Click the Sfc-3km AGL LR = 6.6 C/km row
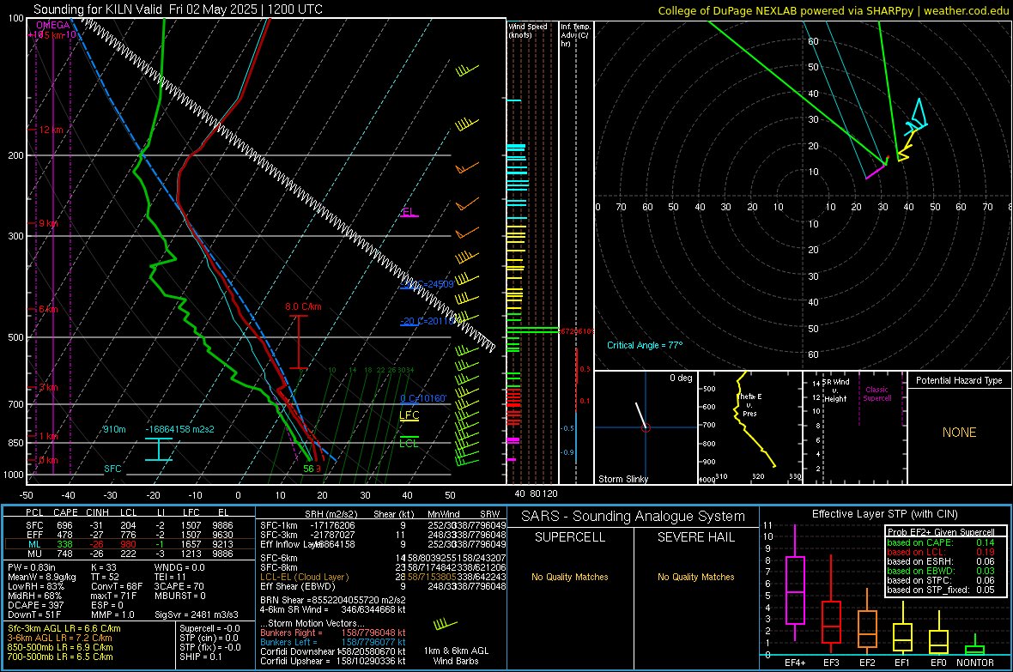 click(64, 628)
